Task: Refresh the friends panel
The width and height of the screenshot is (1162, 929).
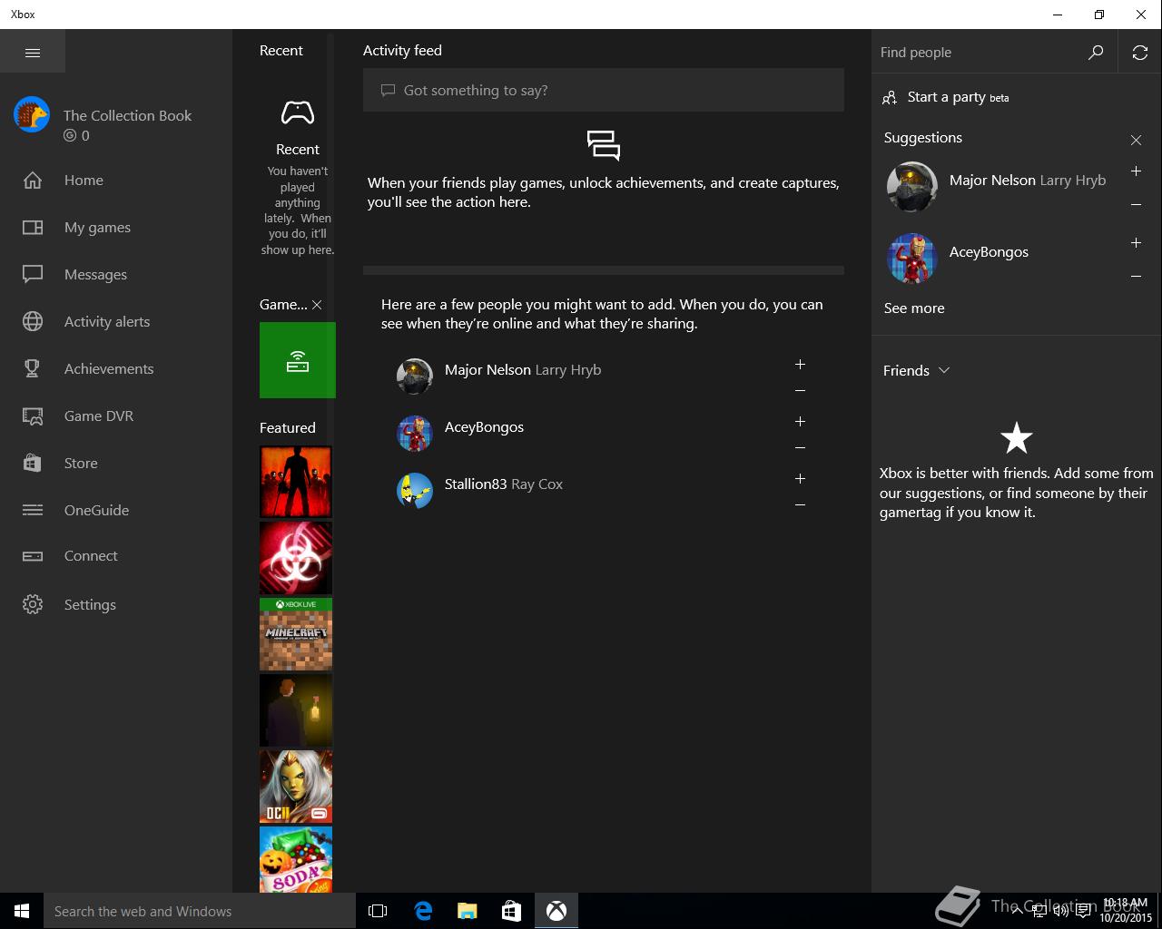Action: click(x=1140, y=53)
